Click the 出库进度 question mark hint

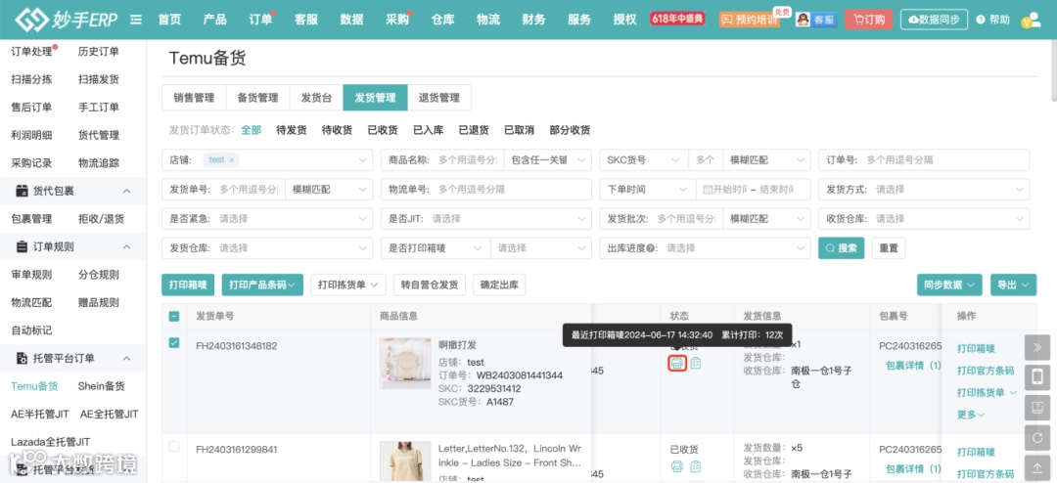[651, 248]
